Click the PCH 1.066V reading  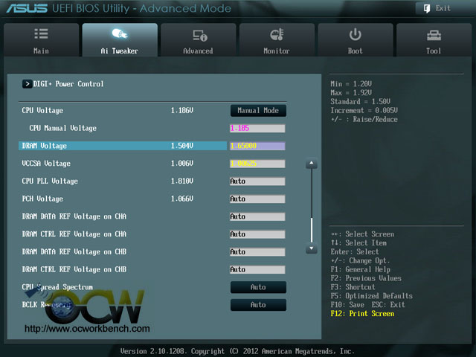click(181, 199)
